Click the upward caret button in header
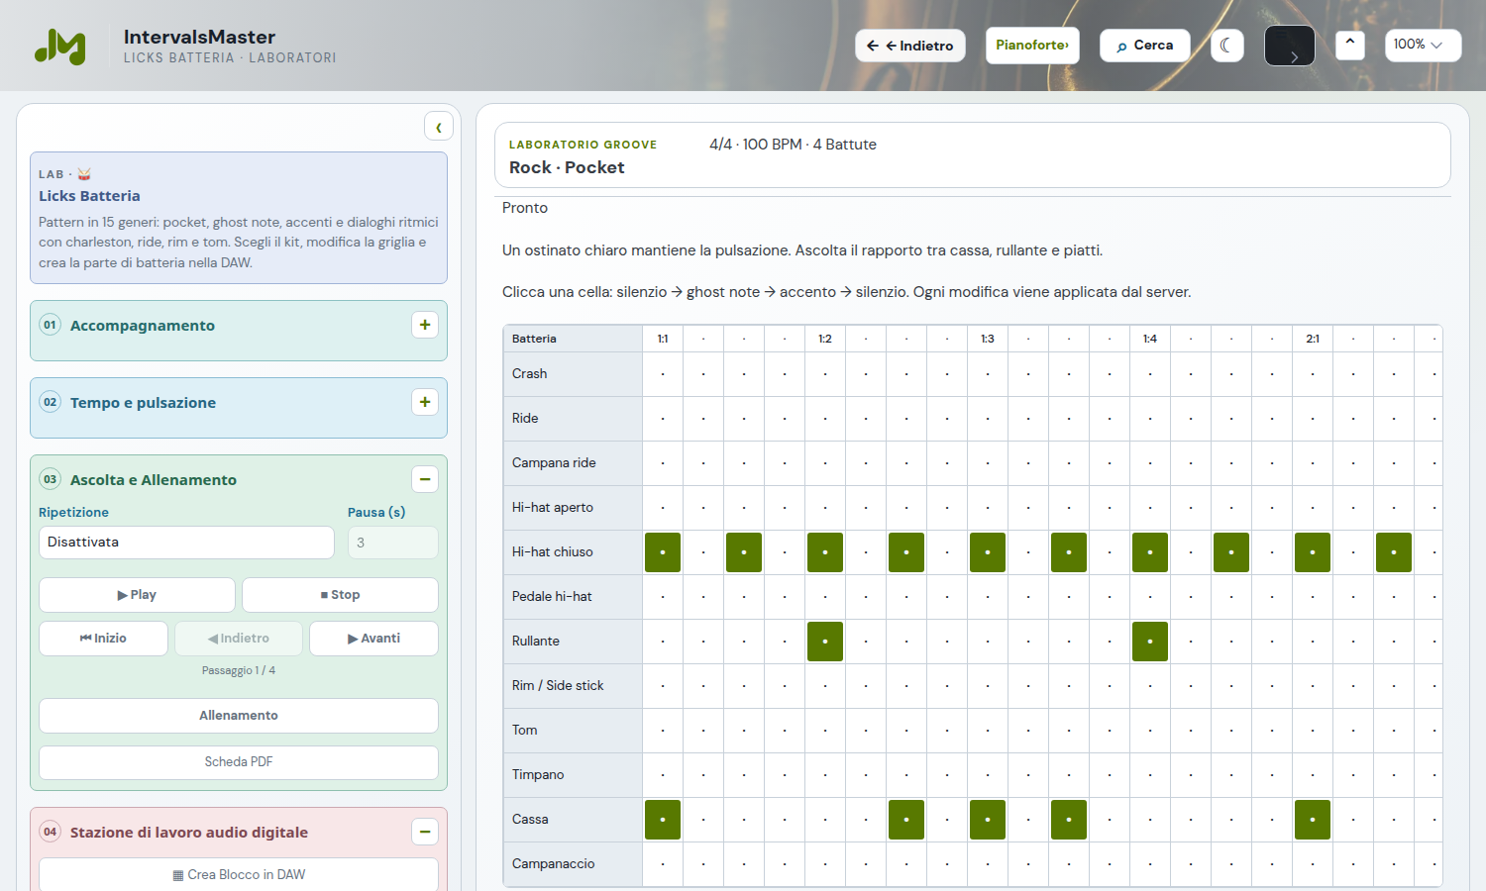The height and width of the screenshot is (891, 1486). pyautogui.click(x=1350, y=46)
